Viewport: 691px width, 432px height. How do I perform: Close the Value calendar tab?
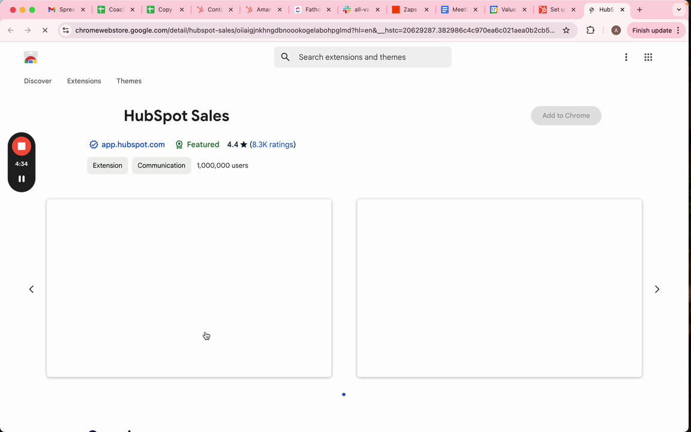tap(524, 10)
